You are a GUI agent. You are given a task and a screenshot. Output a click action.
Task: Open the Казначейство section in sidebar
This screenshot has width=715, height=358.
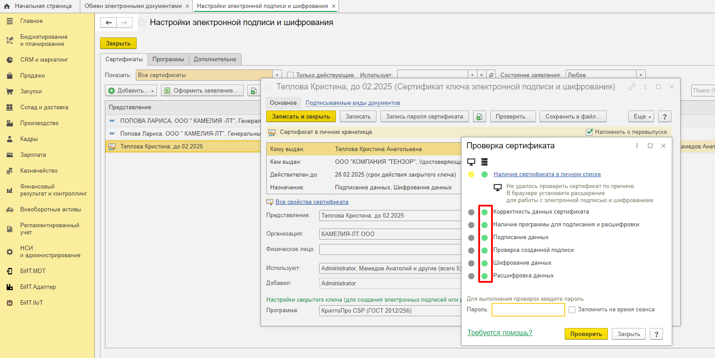39,171
